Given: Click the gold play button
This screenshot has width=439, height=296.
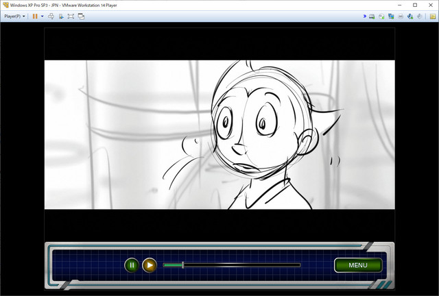Looking at the screenshot, I should point(150,265).
